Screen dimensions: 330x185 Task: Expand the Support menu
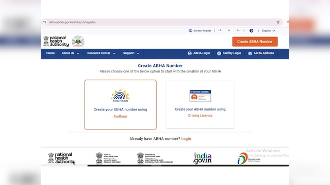tap(131, 53)
